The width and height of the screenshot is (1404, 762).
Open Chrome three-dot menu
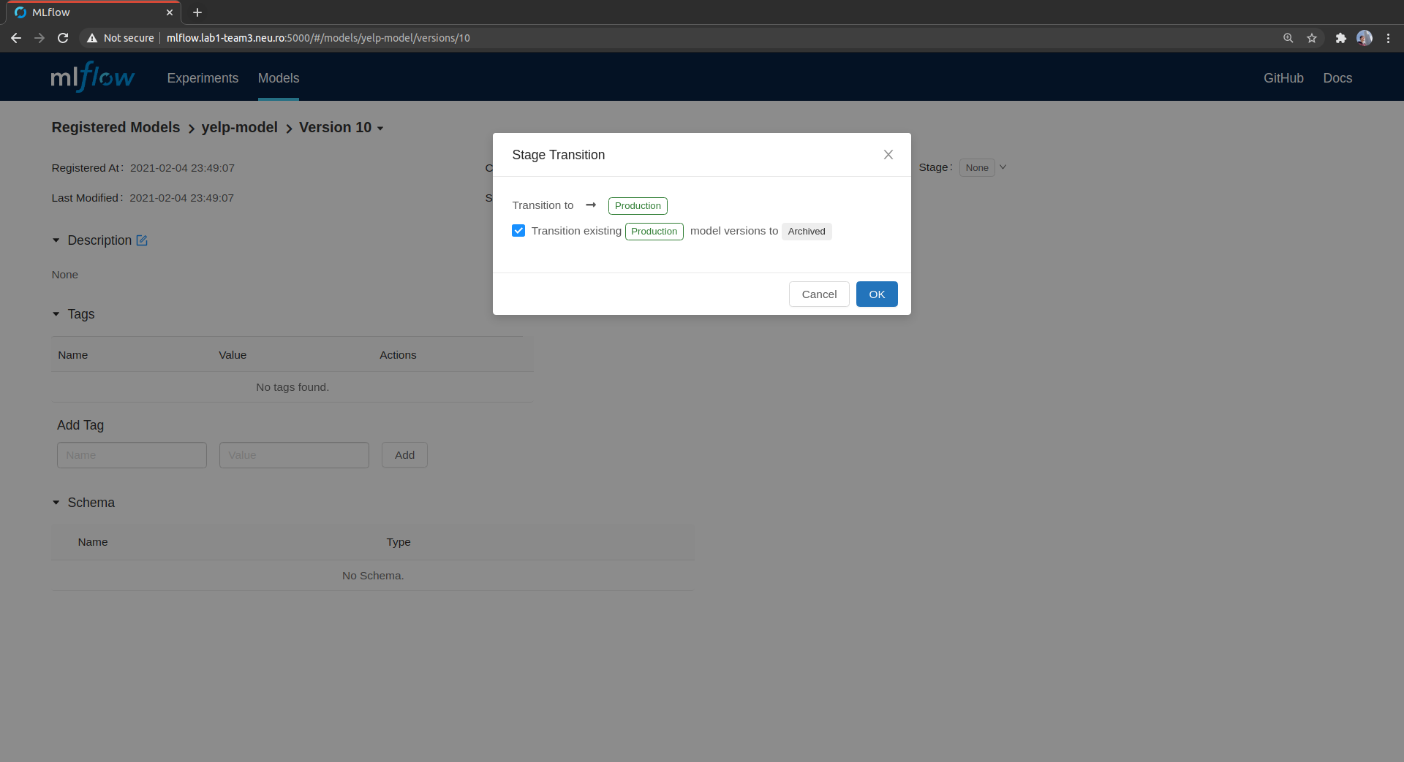1388,38
